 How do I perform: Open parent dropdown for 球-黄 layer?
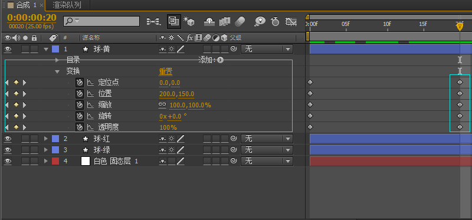267,49
